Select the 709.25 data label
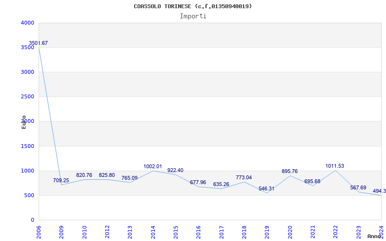Image resolution: width=386 pixels, height=241 pixels. tap(61, 180)
